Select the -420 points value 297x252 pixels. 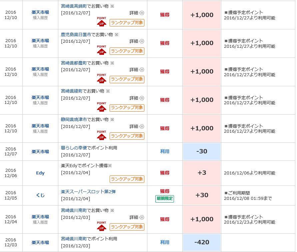(202, 242)
